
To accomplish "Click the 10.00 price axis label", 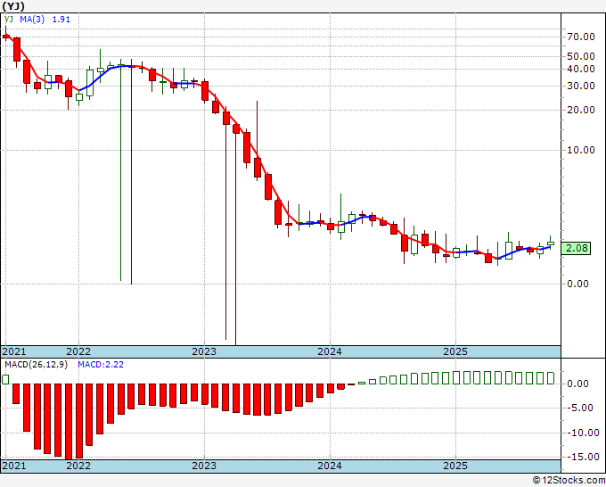I will click(x=581, y=150).
